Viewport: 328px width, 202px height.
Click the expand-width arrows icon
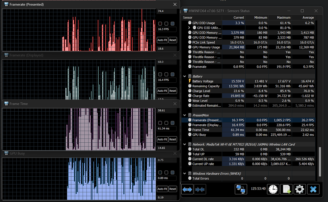(187, 189)
